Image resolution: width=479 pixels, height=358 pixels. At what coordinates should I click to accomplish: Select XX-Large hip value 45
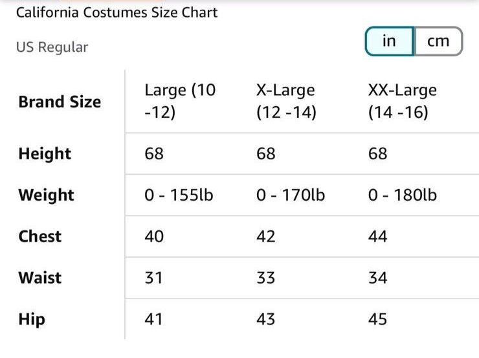[x=377, y=319]
